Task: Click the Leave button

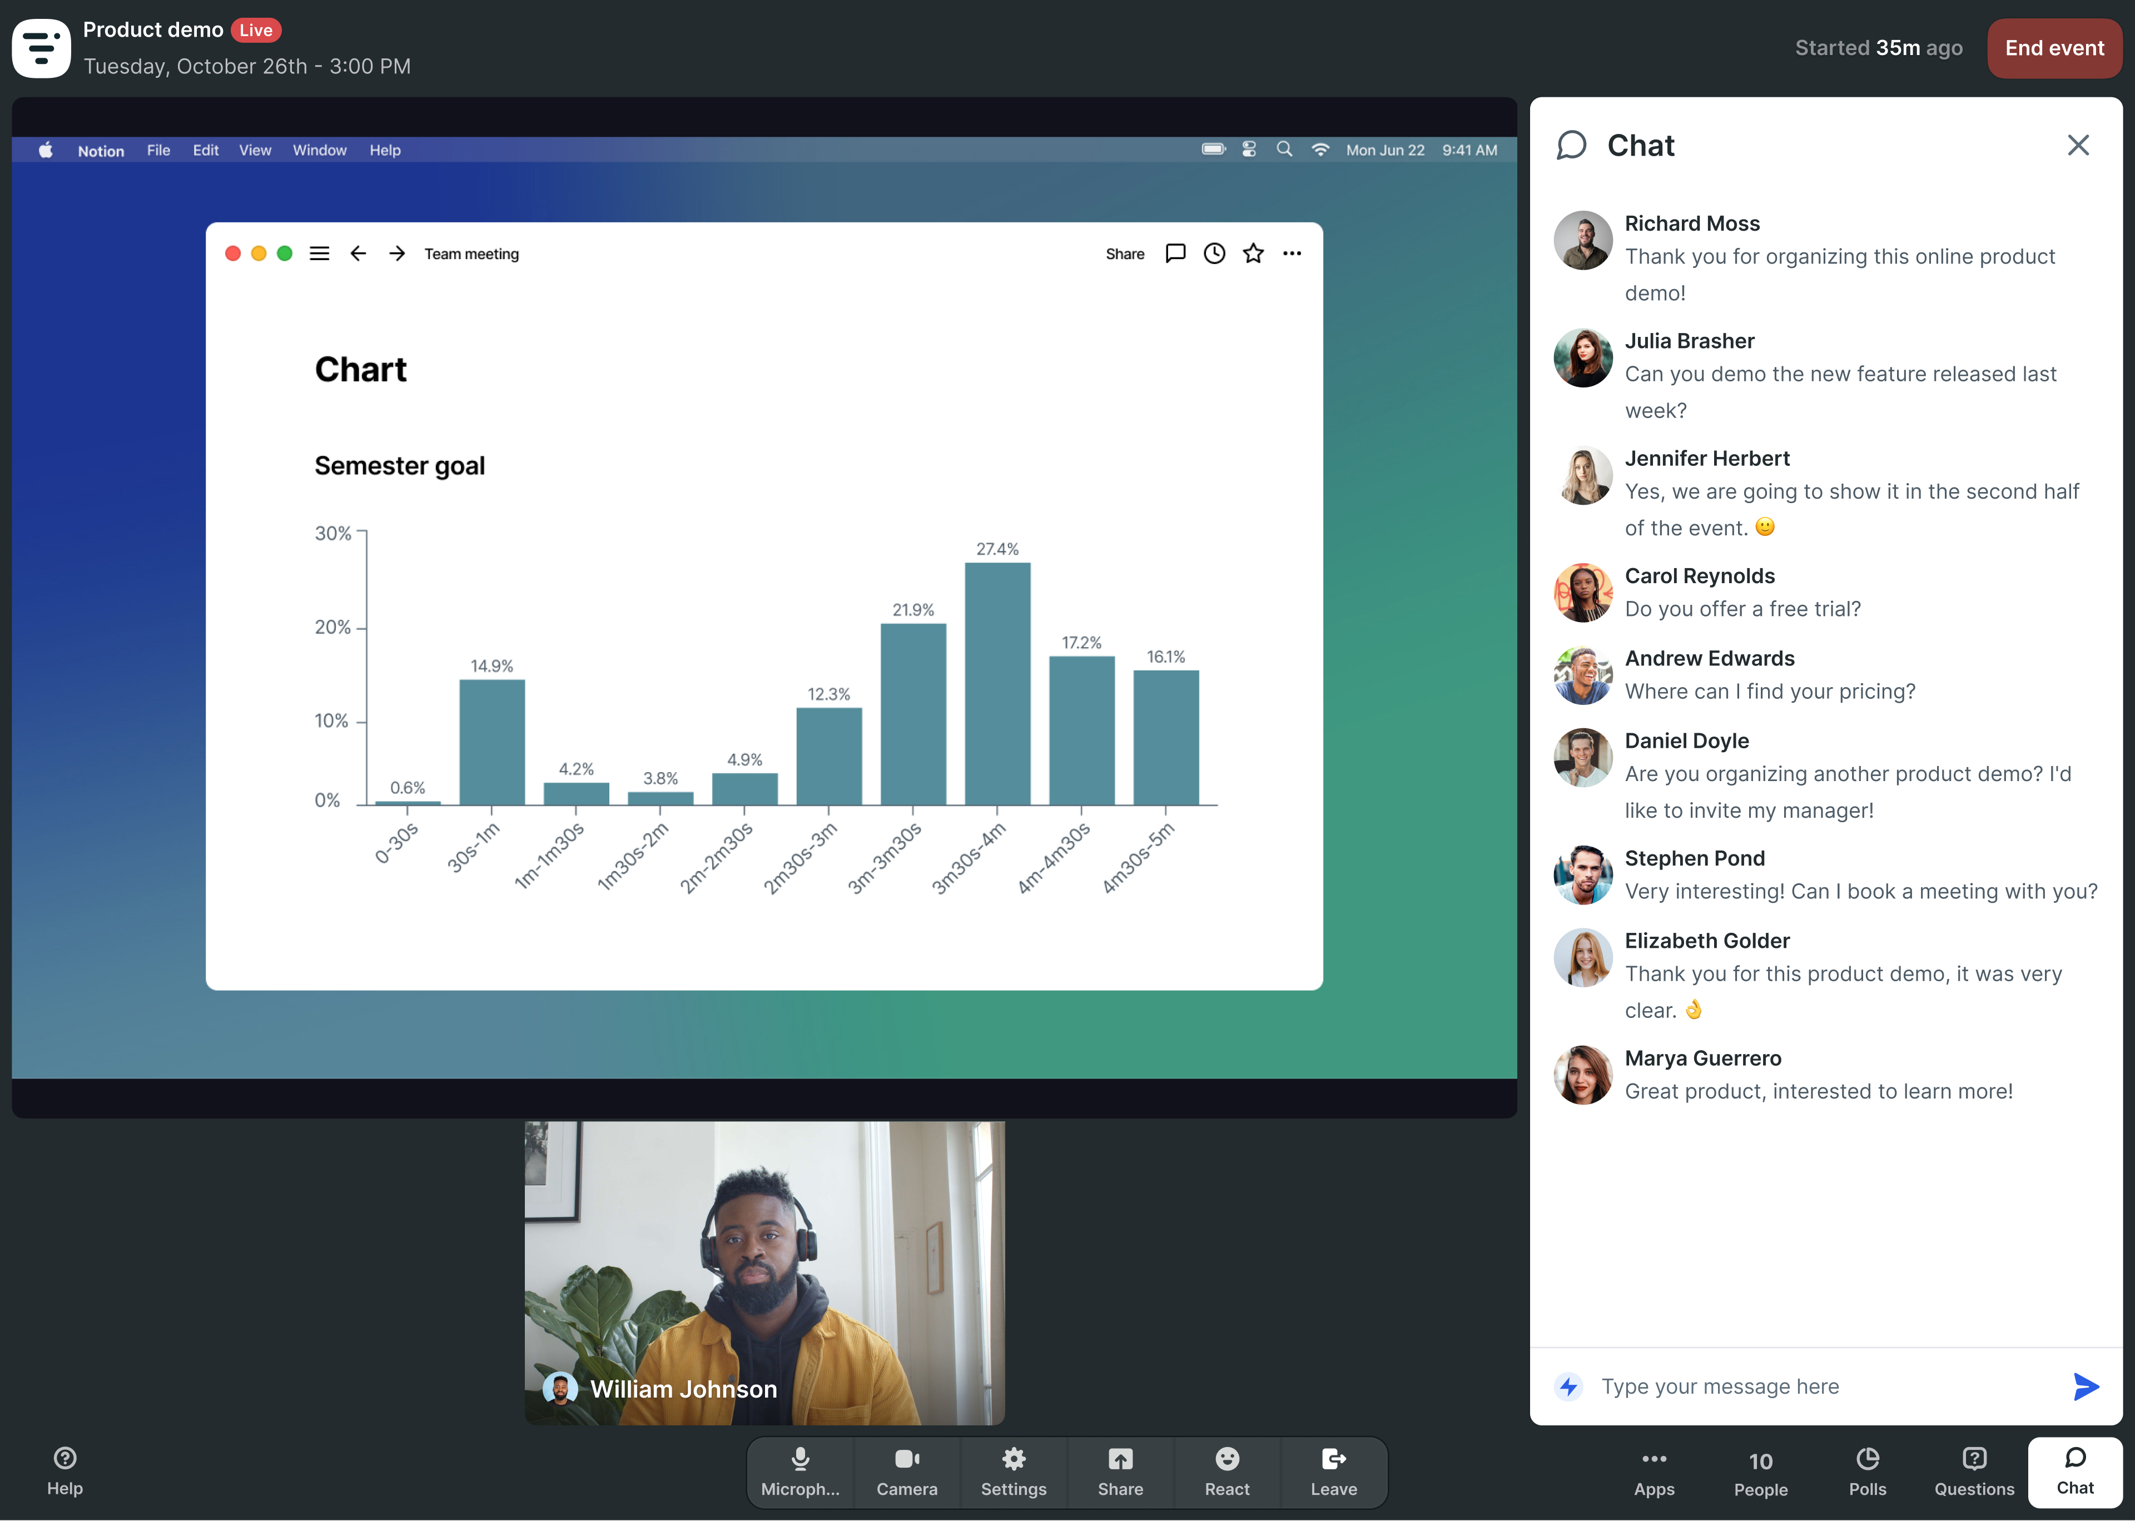Action: pyautogui.click(x=1333, y=1472)
